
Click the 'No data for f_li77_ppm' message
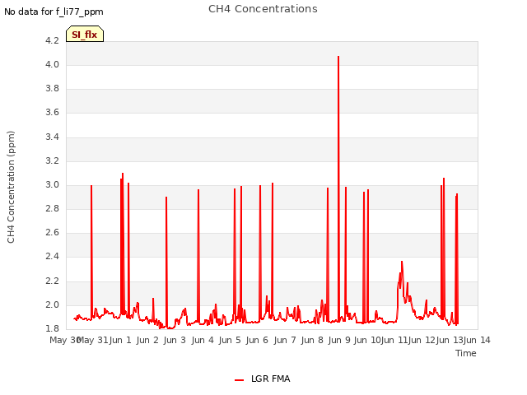coord(54,12)
